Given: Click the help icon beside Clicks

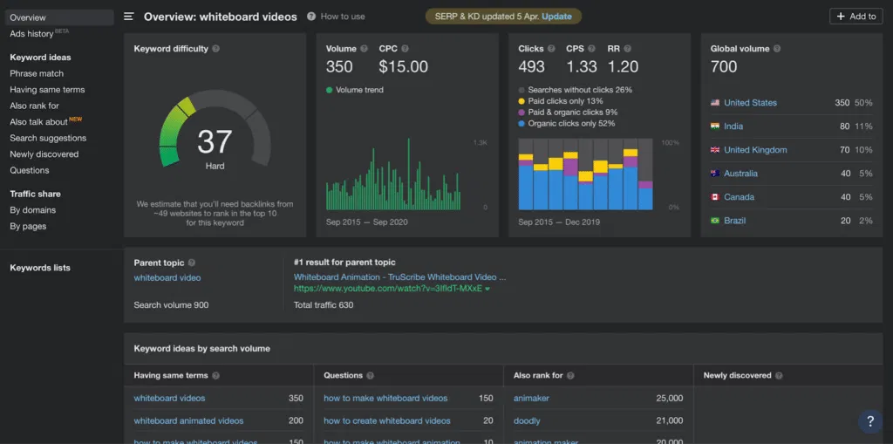Looking at the screenshot, I should click(x=551, y=49).
